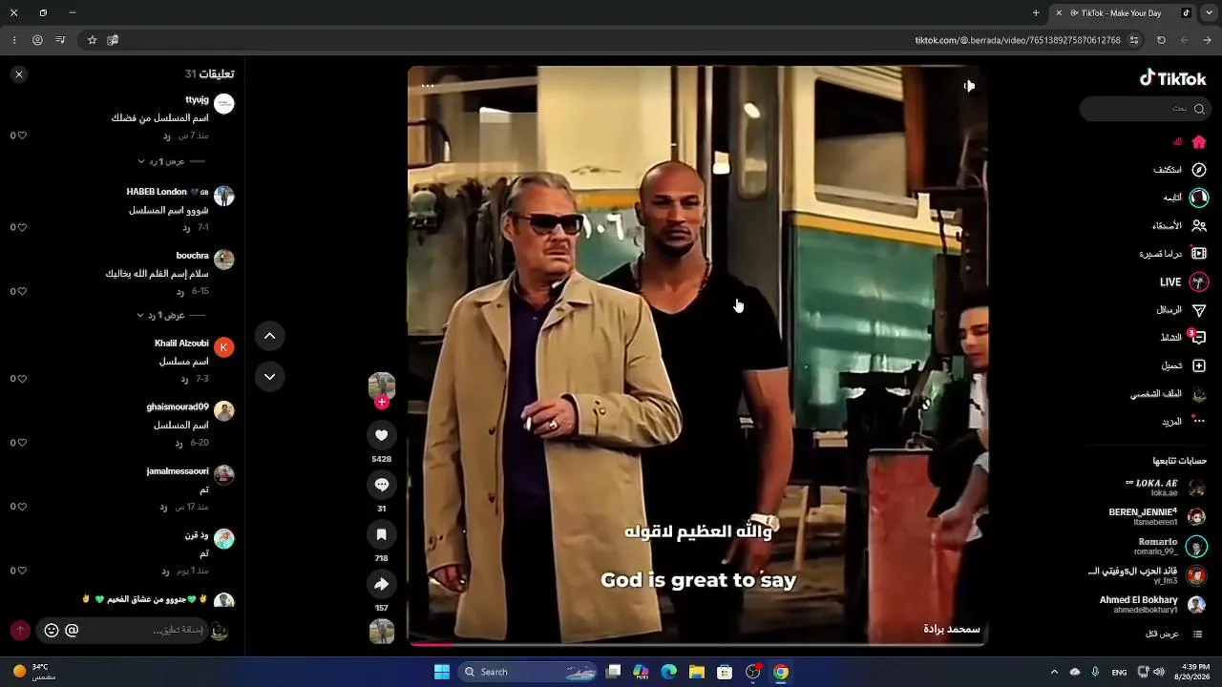Close the comments panel
This screenshot has height=687, width=1222.
coord(19,74)
